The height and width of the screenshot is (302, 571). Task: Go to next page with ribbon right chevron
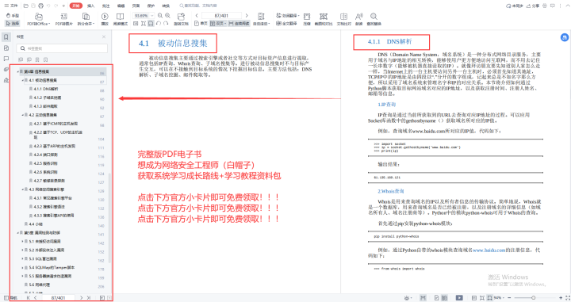[x=247, y=16]
